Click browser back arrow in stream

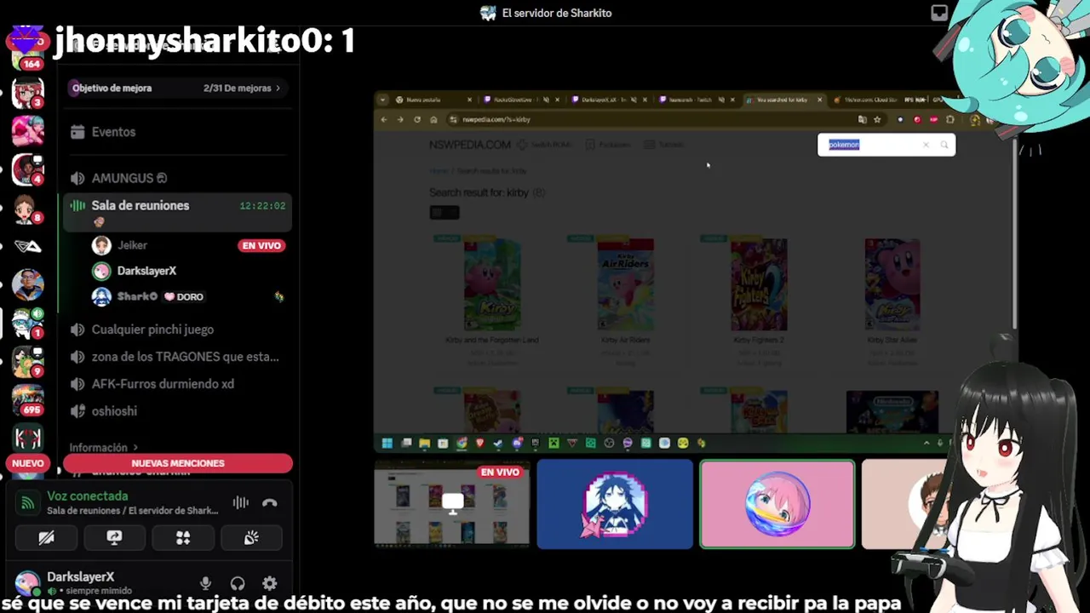tap(384, 119)
